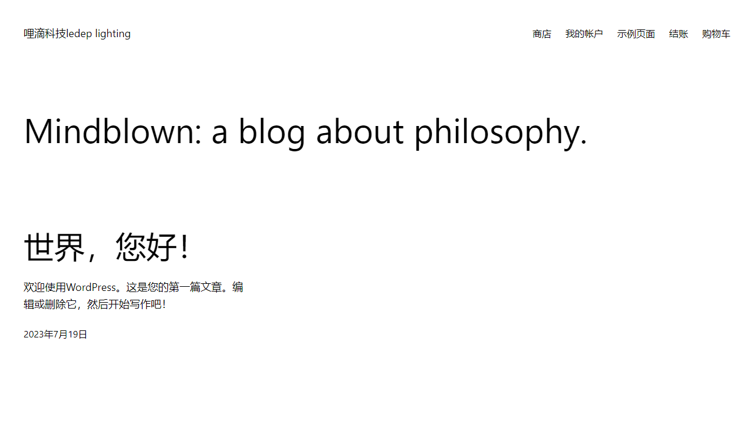This screenshot has height=424, width=754.
Task: Click the 哩滴科技 characters in header
Action: coord(45,34)
